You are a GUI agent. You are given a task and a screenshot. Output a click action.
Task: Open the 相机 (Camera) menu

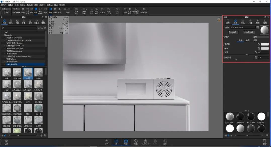click(x=29, y=5)
